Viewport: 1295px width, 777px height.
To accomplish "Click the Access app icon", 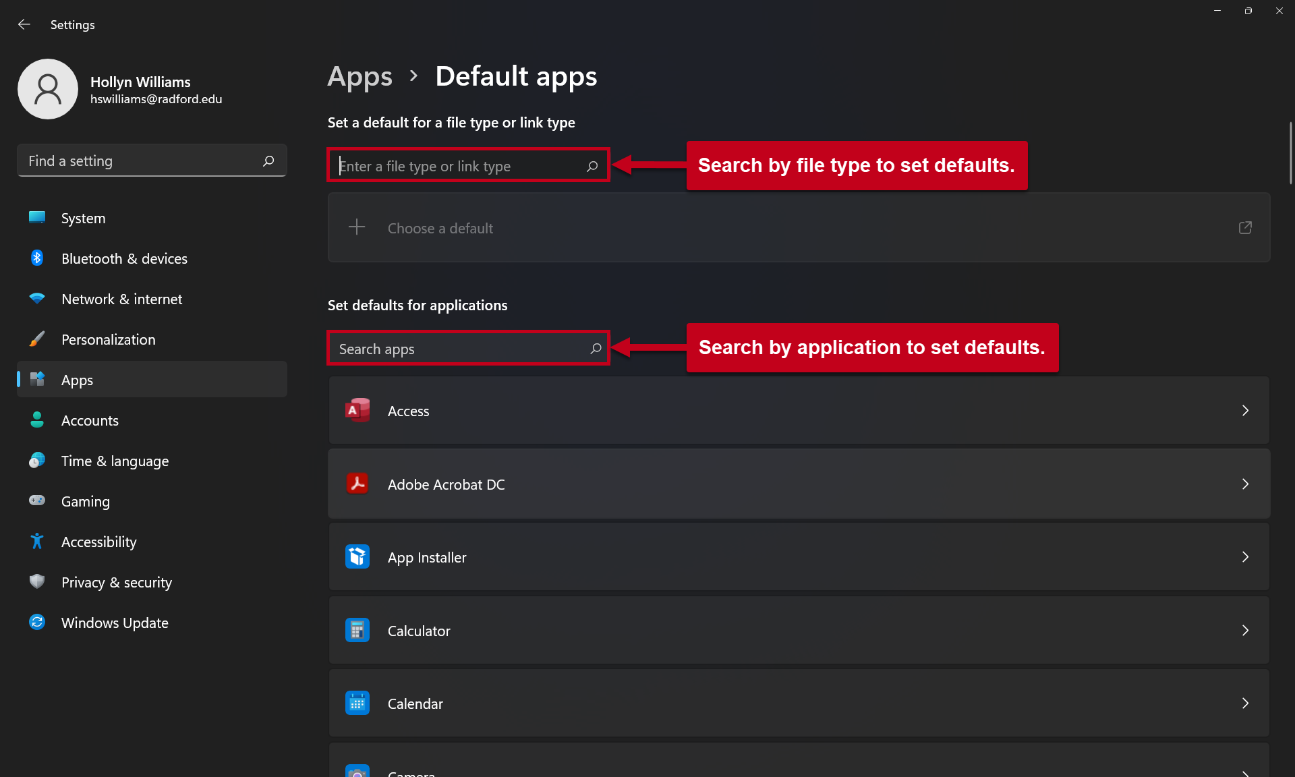I will [x=357, y=410].
